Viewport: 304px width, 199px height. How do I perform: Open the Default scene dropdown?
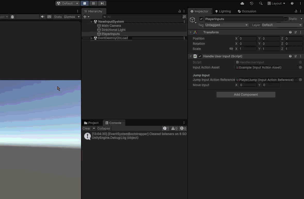click(x=67, y=3)
